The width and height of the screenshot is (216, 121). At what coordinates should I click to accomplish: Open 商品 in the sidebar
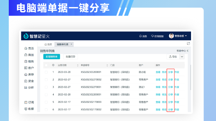point(29,55)
